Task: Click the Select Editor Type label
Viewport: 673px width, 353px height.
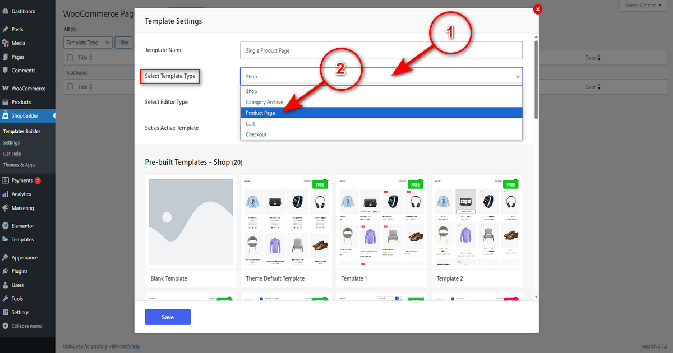Action: click(166, 102)
